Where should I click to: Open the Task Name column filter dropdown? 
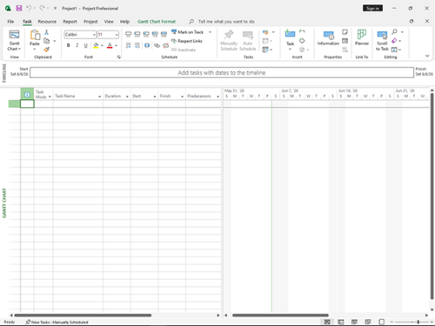pos(99,96)
